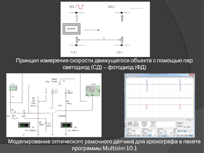Set trigger type to Nor.
The image size is (204, 153).
point(183,135)
